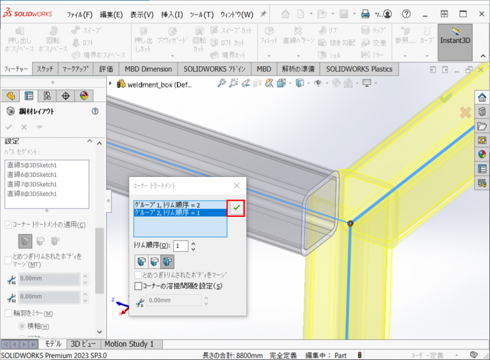Expand the weldment_box feature tree
The image size is (490, 360).
[111, 84]
